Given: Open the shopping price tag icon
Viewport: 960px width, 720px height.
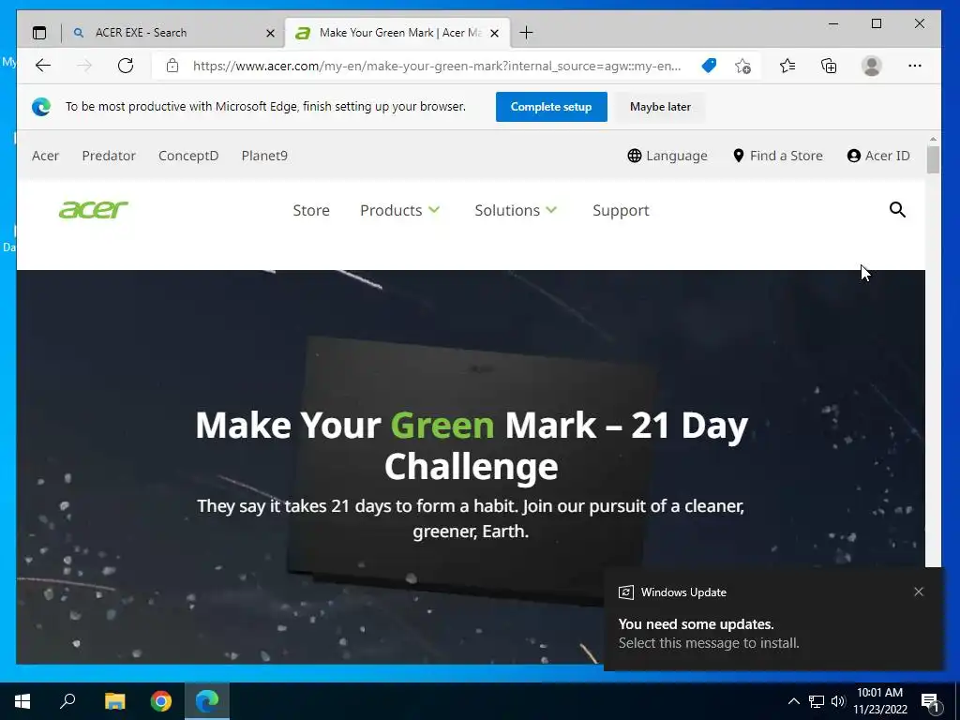Looking at the screenshot, I should pyautogui.click(x=709, y=66).
